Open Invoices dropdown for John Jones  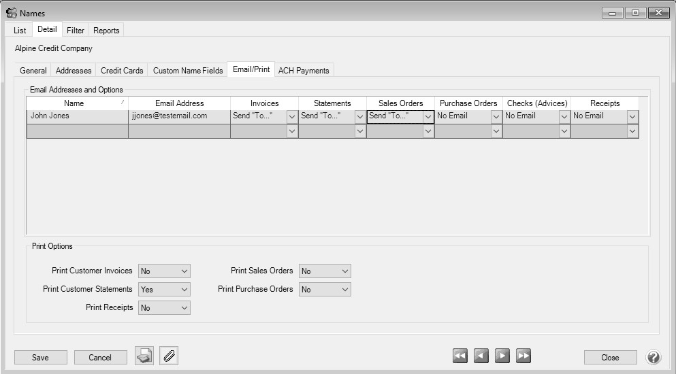[292, 116]
